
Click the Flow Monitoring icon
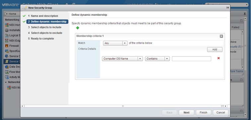coord(7,72)
